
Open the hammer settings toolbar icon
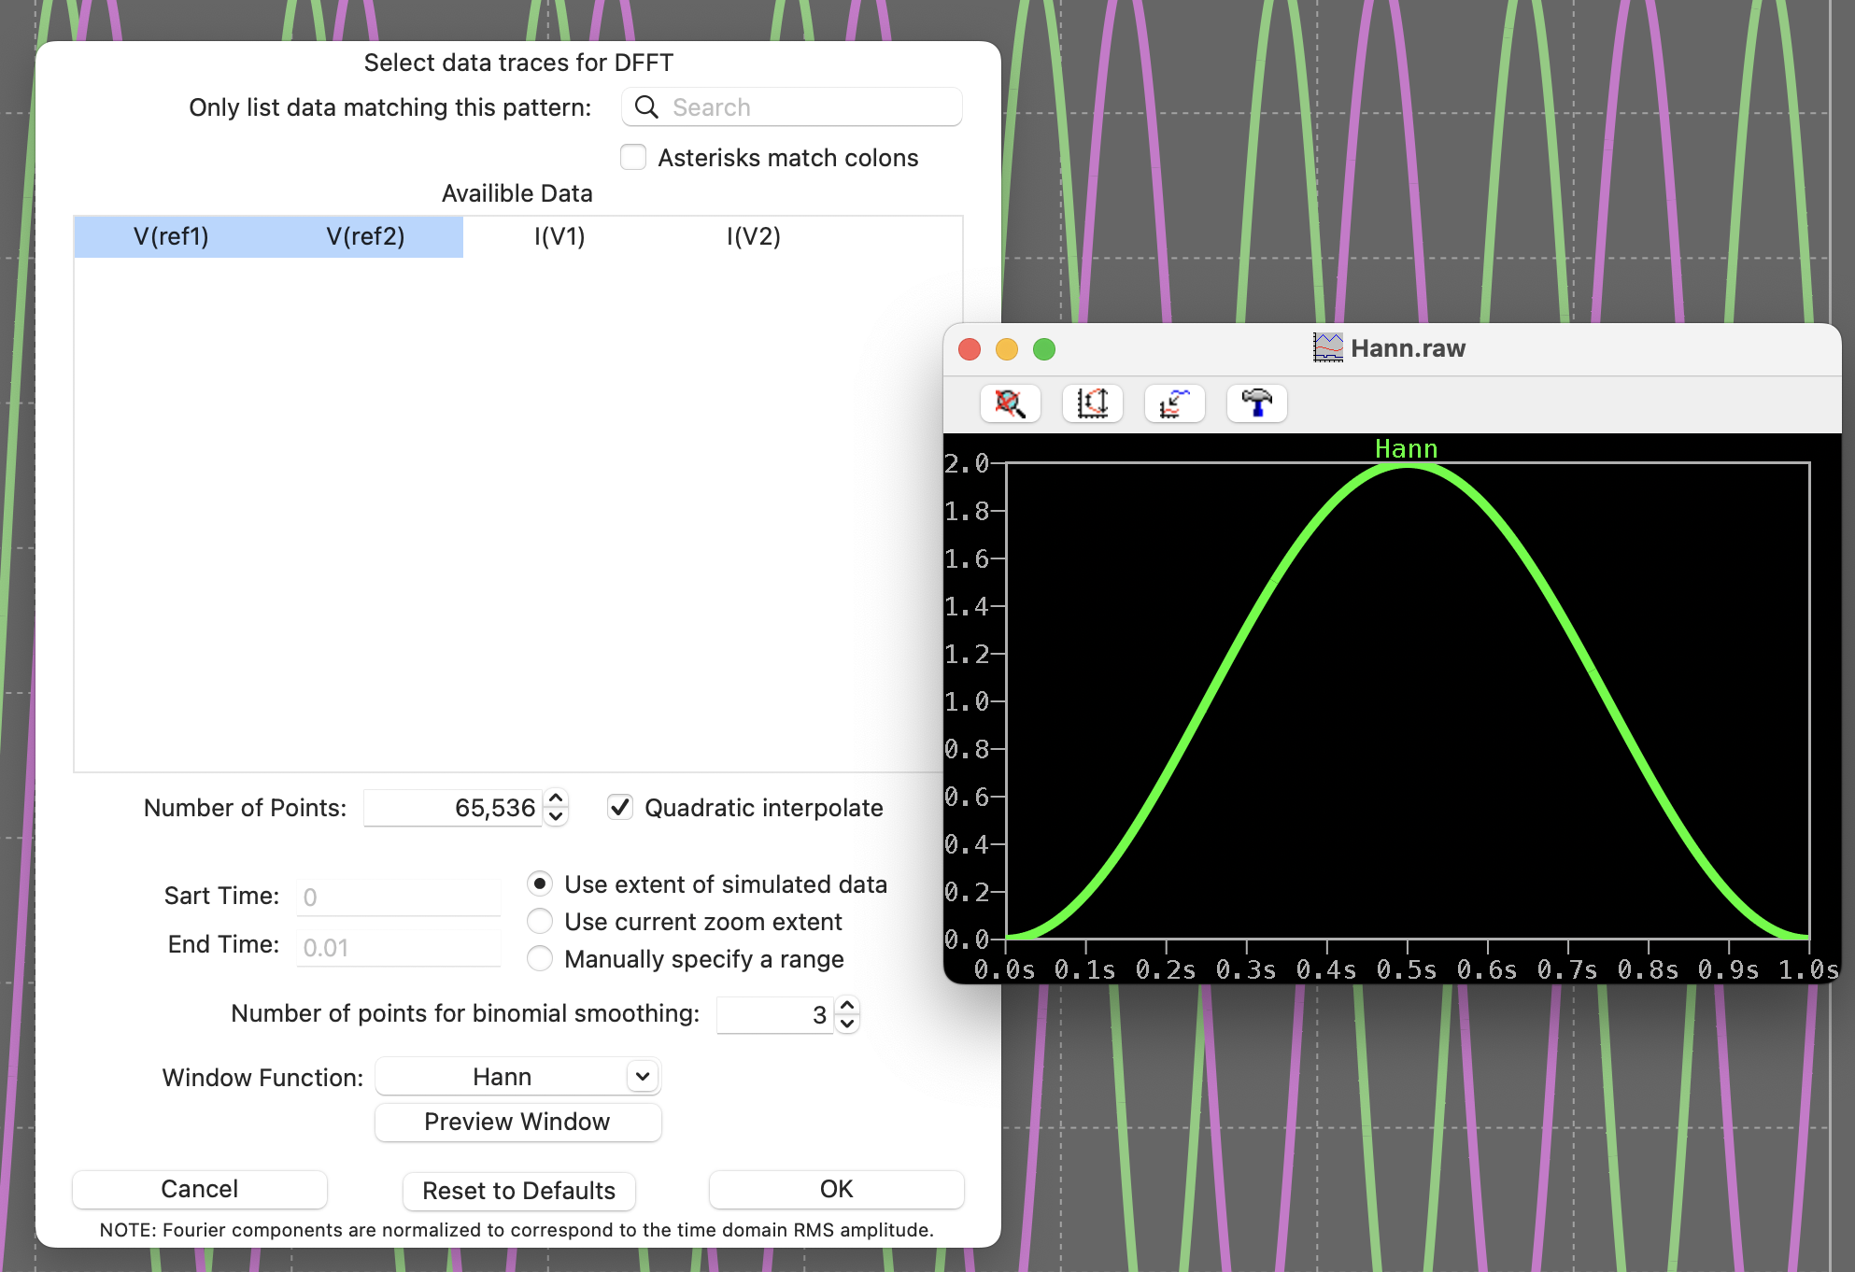(1256, 403)
